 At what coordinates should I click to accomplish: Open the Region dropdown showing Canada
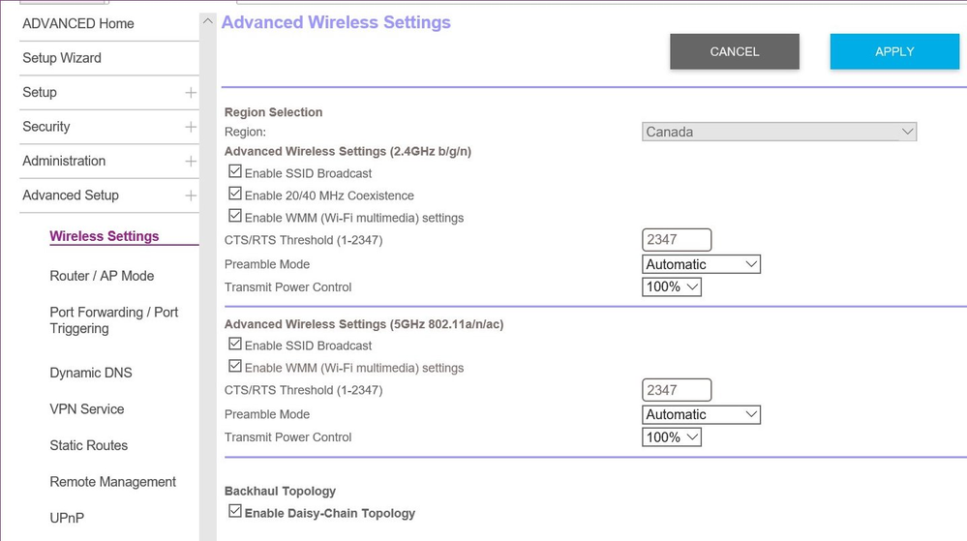pyautogui.click(x=779, y=132)
